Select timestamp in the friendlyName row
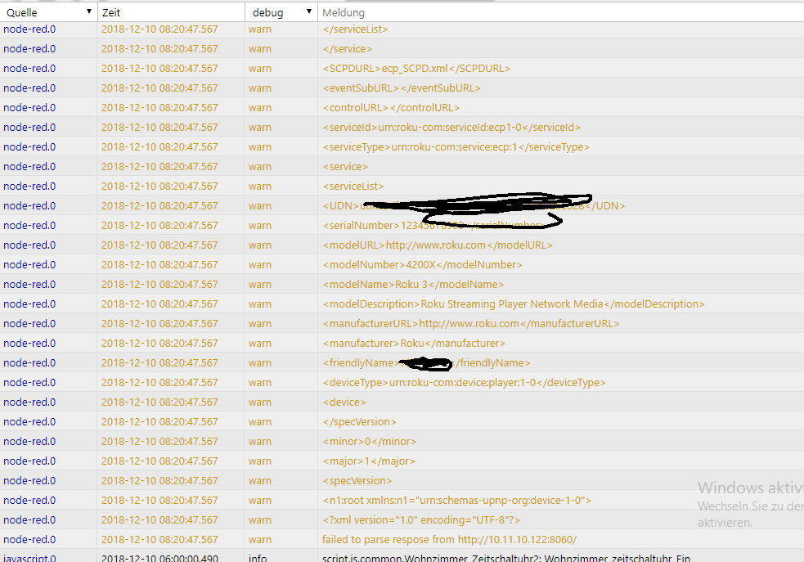Viewport: 804px width, 562px height. [x=159, y=362]
